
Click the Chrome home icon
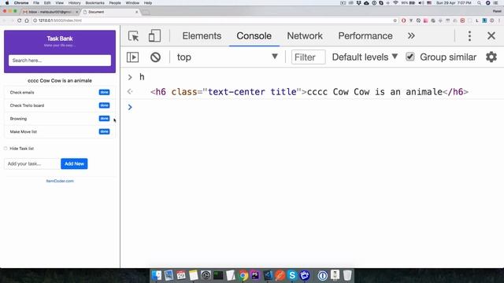(x=27, y=20)
